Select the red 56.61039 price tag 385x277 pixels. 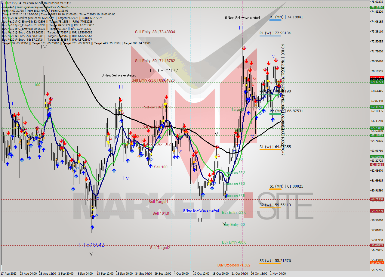tap(377, 245)
